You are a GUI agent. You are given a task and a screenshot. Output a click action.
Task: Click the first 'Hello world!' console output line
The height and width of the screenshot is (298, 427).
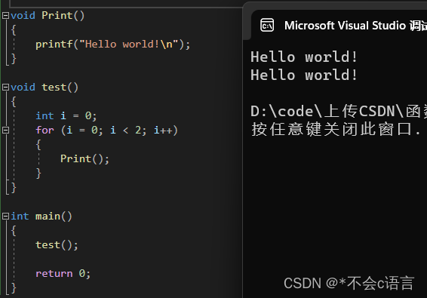(x=304, y=57)
